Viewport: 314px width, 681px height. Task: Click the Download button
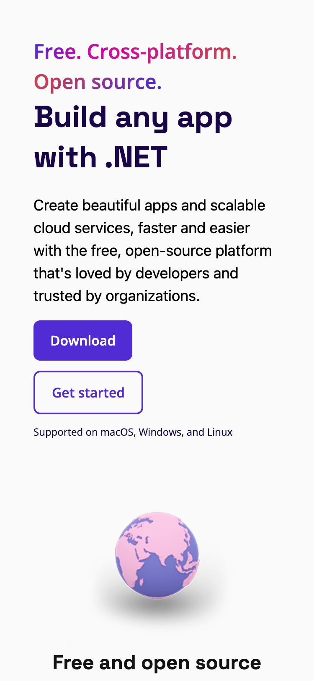[83, 340]
